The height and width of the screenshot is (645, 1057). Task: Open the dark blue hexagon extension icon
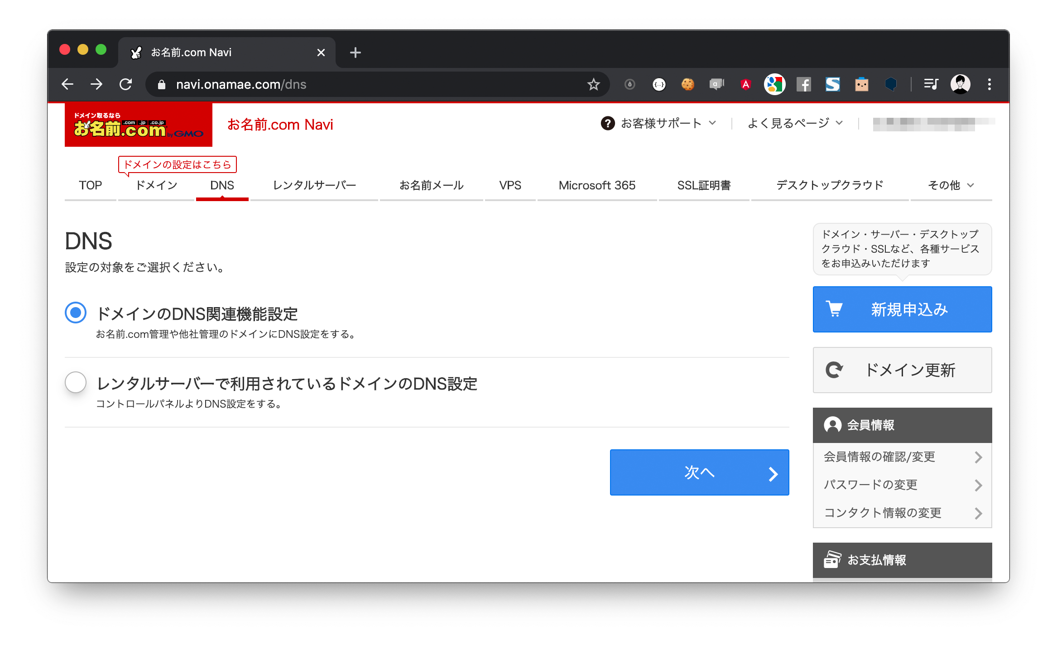pyautogui.click(x=890, y=84)
